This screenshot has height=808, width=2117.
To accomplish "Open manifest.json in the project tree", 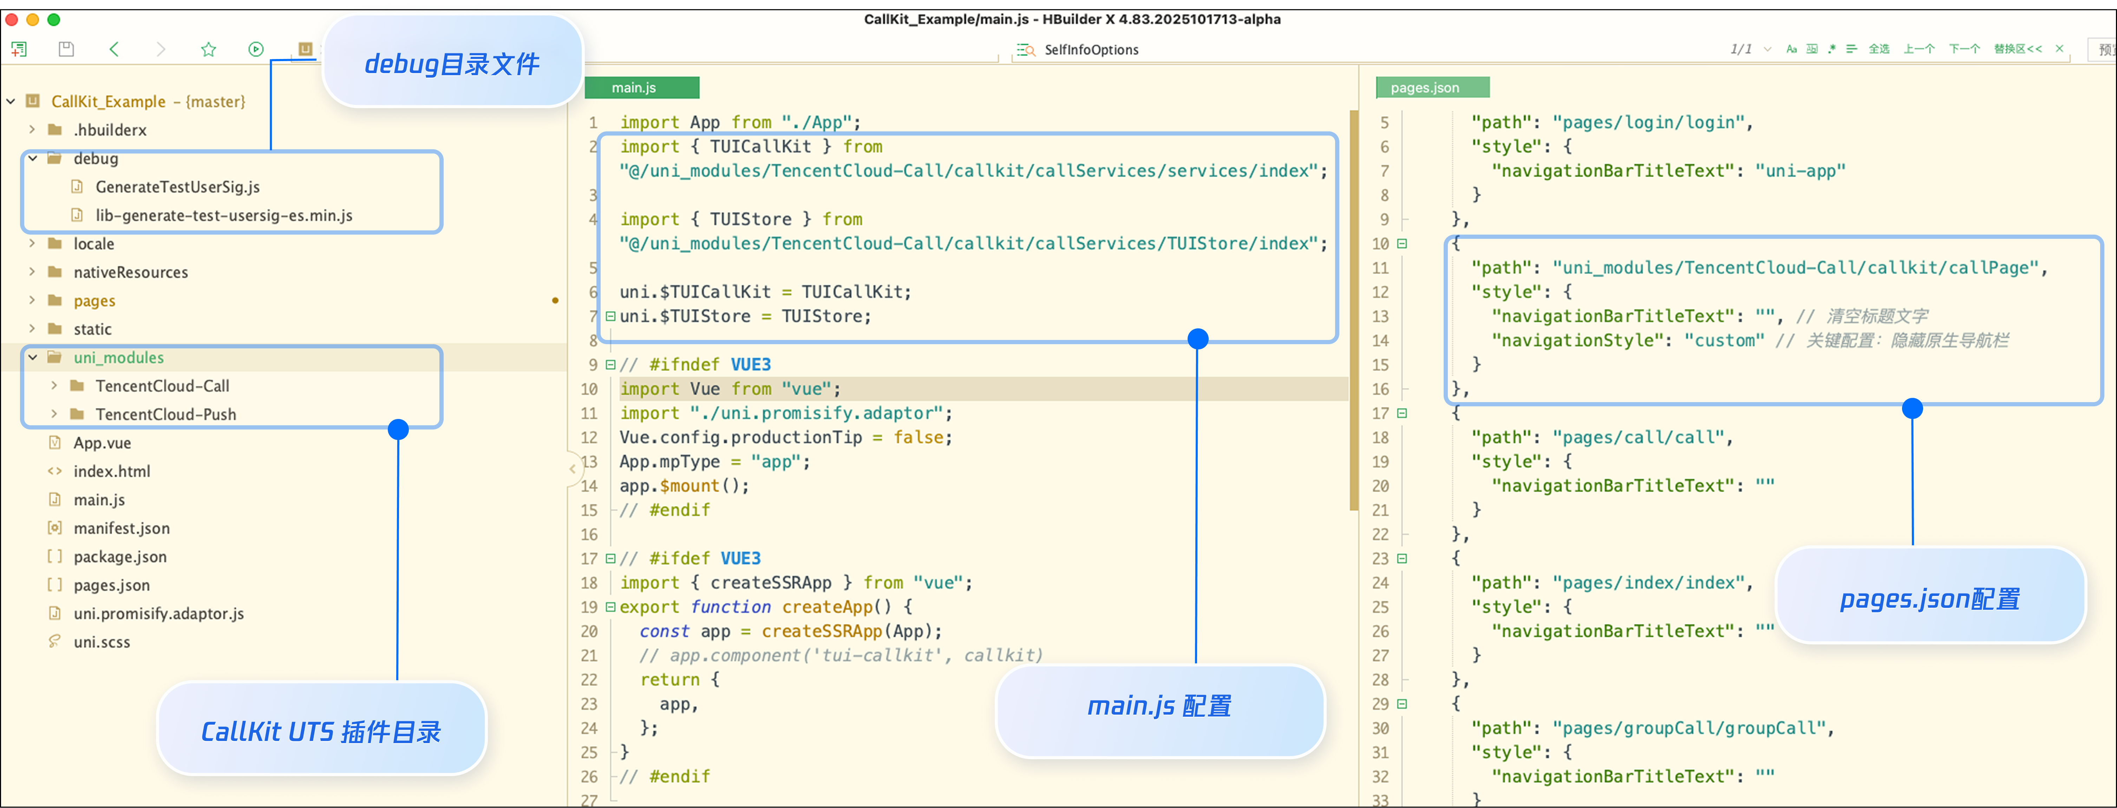I will pos(122,528).
